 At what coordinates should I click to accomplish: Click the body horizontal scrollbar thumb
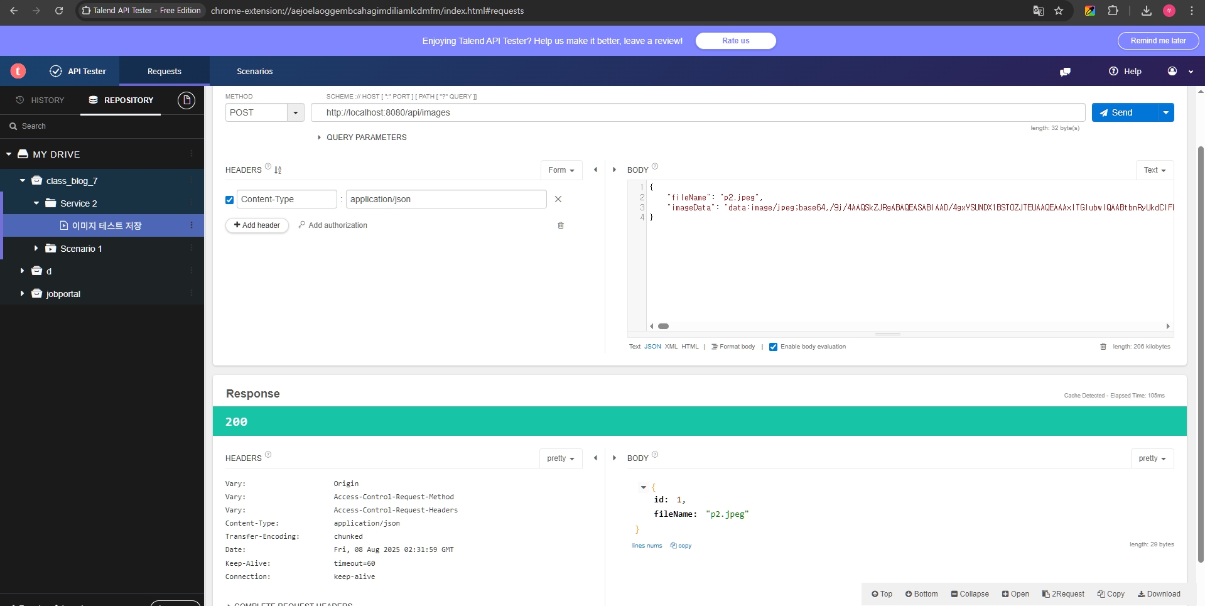coord(663,327)
